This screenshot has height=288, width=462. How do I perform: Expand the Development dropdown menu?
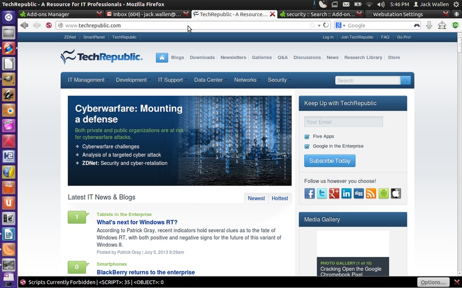coord(133,80)
